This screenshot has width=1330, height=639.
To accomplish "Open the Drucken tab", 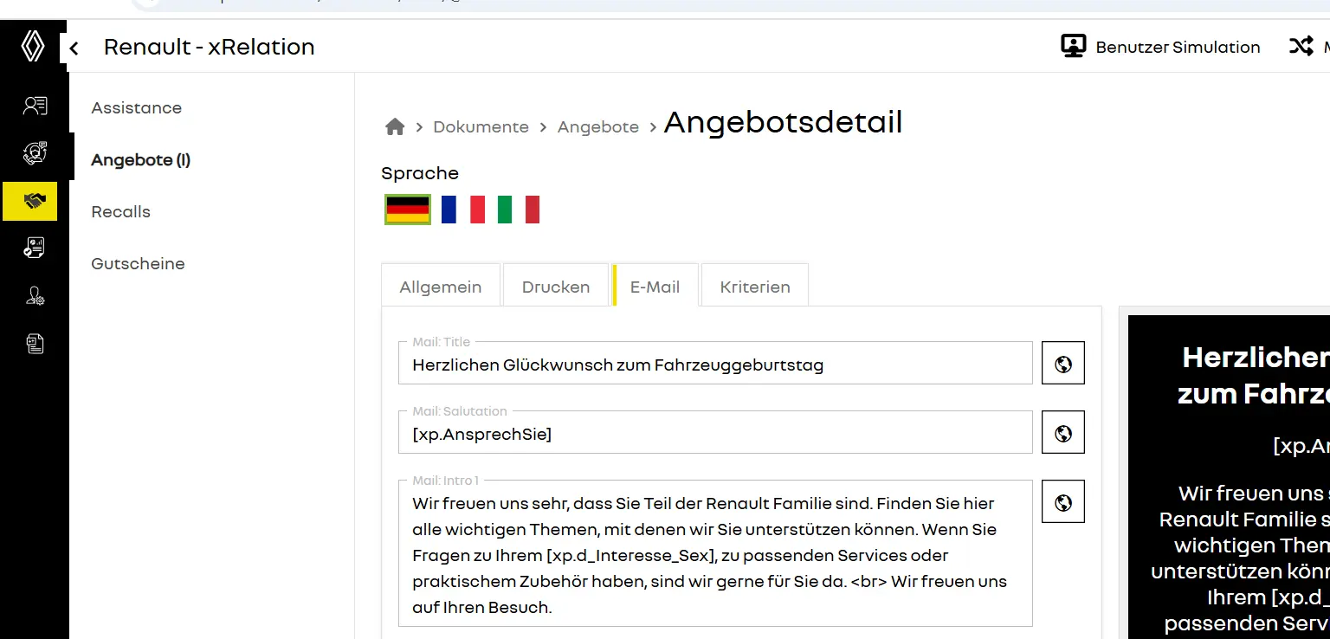I will coord(556,287).
